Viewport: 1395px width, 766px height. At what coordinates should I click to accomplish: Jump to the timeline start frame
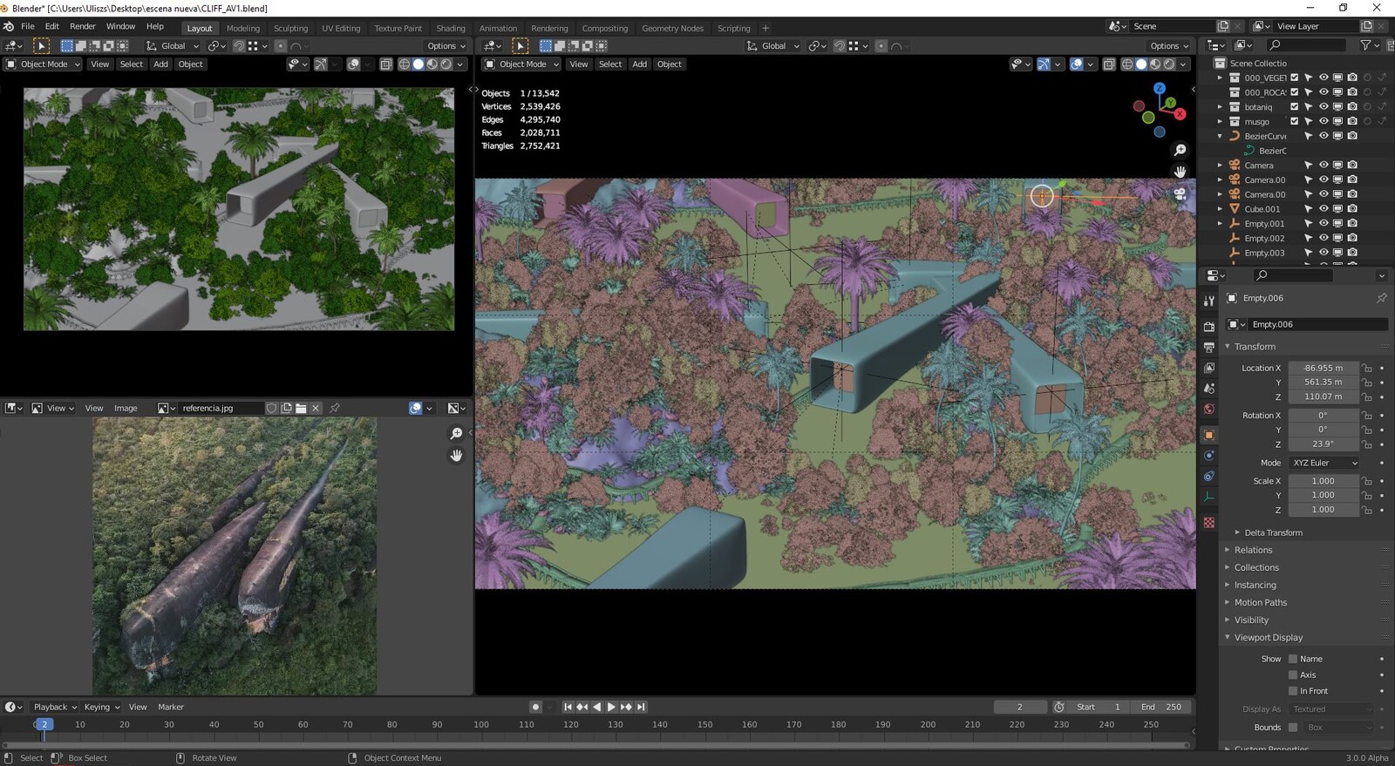[568, 707]
